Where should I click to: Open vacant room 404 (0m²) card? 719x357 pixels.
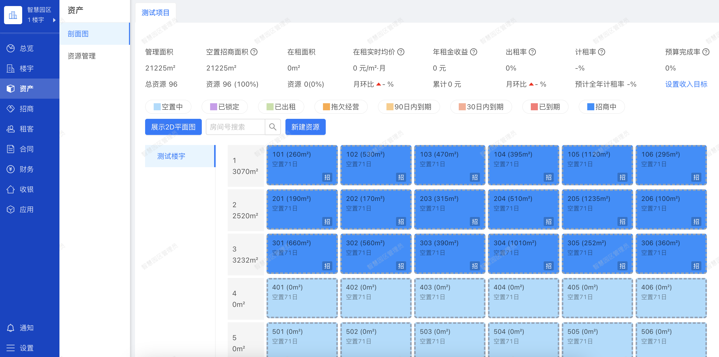tap(524, 298)
